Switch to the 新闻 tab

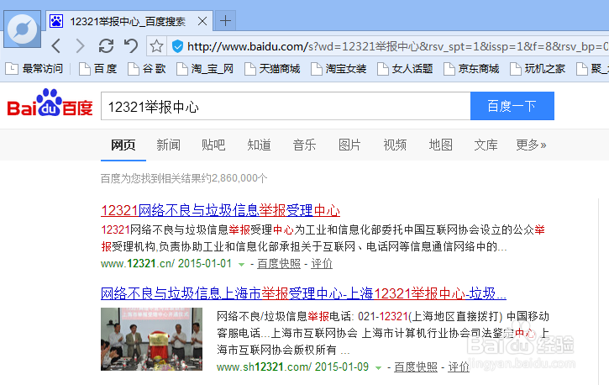click(x=169, y=145)
